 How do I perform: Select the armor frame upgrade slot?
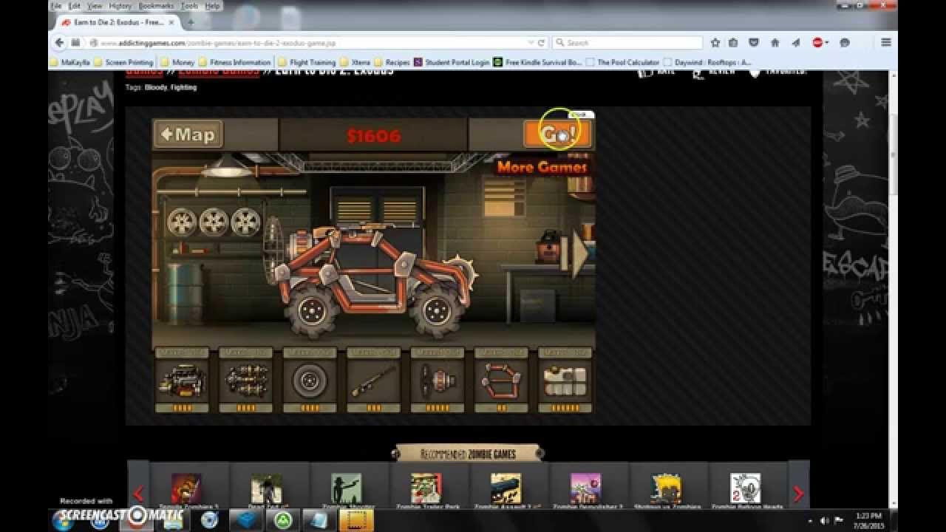501,381
